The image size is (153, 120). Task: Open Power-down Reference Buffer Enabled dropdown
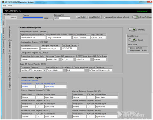34,59
